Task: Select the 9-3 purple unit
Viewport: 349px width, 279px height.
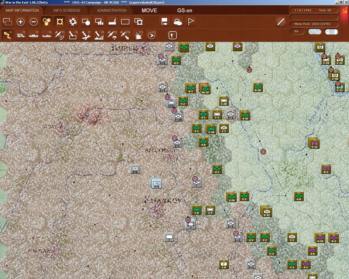Action: tap(333, 238)
